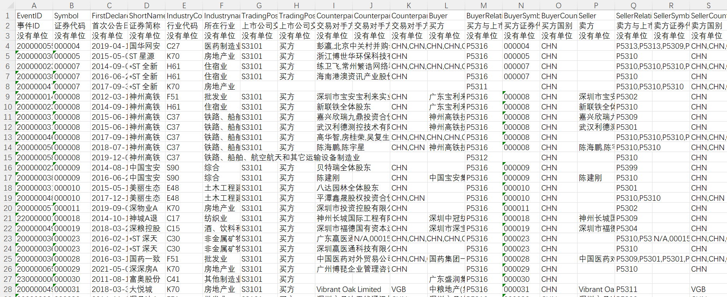Click the 深粮控股 cell

[146, 228]
